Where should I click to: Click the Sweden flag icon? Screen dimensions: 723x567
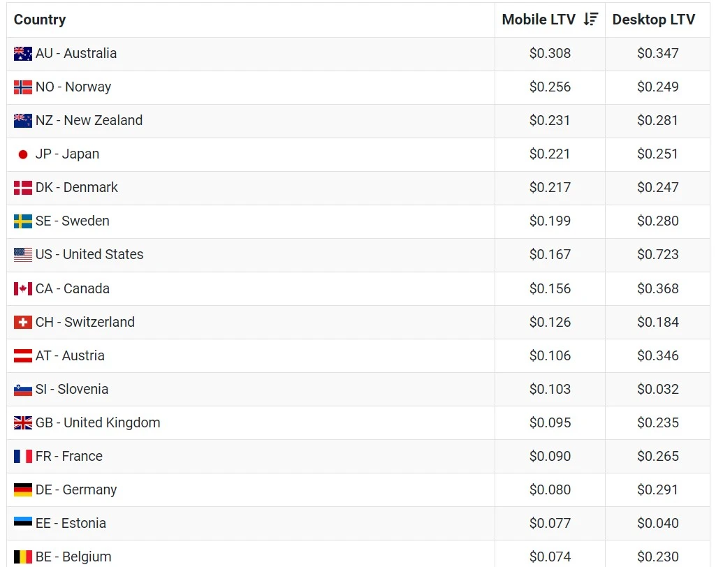click(23, 221)
